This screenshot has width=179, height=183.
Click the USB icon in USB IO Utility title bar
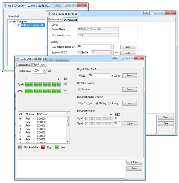click(5, 6)
